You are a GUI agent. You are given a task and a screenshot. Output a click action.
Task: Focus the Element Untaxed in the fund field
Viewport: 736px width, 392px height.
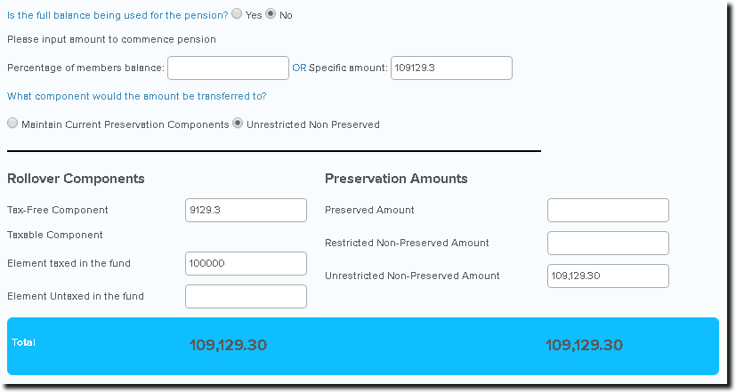pyautogui.click(x=246, y=296)
